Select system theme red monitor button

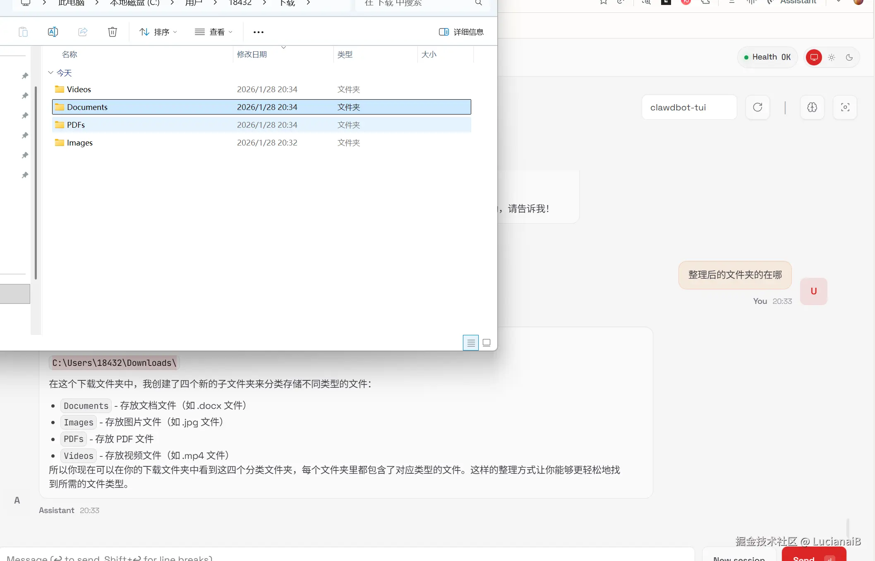(814, 57)
